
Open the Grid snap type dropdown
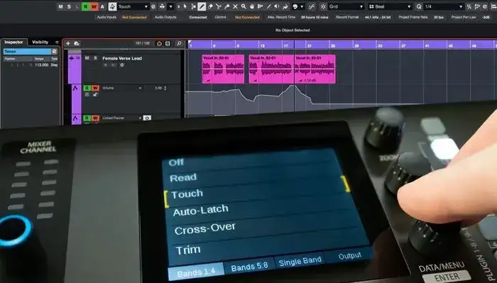(346, 6)
